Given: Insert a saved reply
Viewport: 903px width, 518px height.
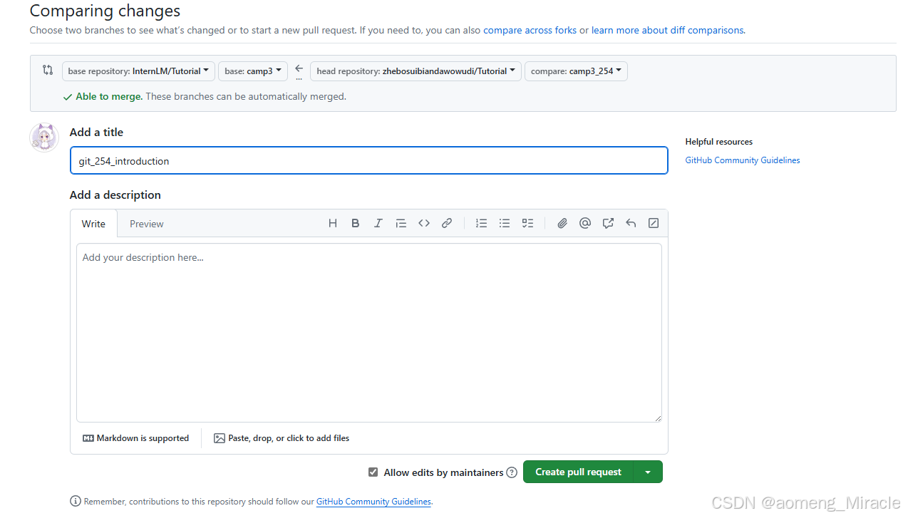Looking at the screenshot, I should (x=631, y=223).
